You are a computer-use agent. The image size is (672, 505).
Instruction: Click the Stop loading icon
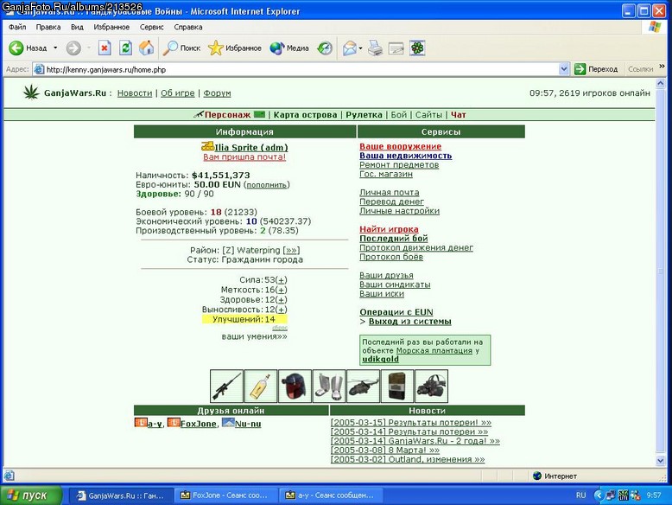tap(105, 48)
